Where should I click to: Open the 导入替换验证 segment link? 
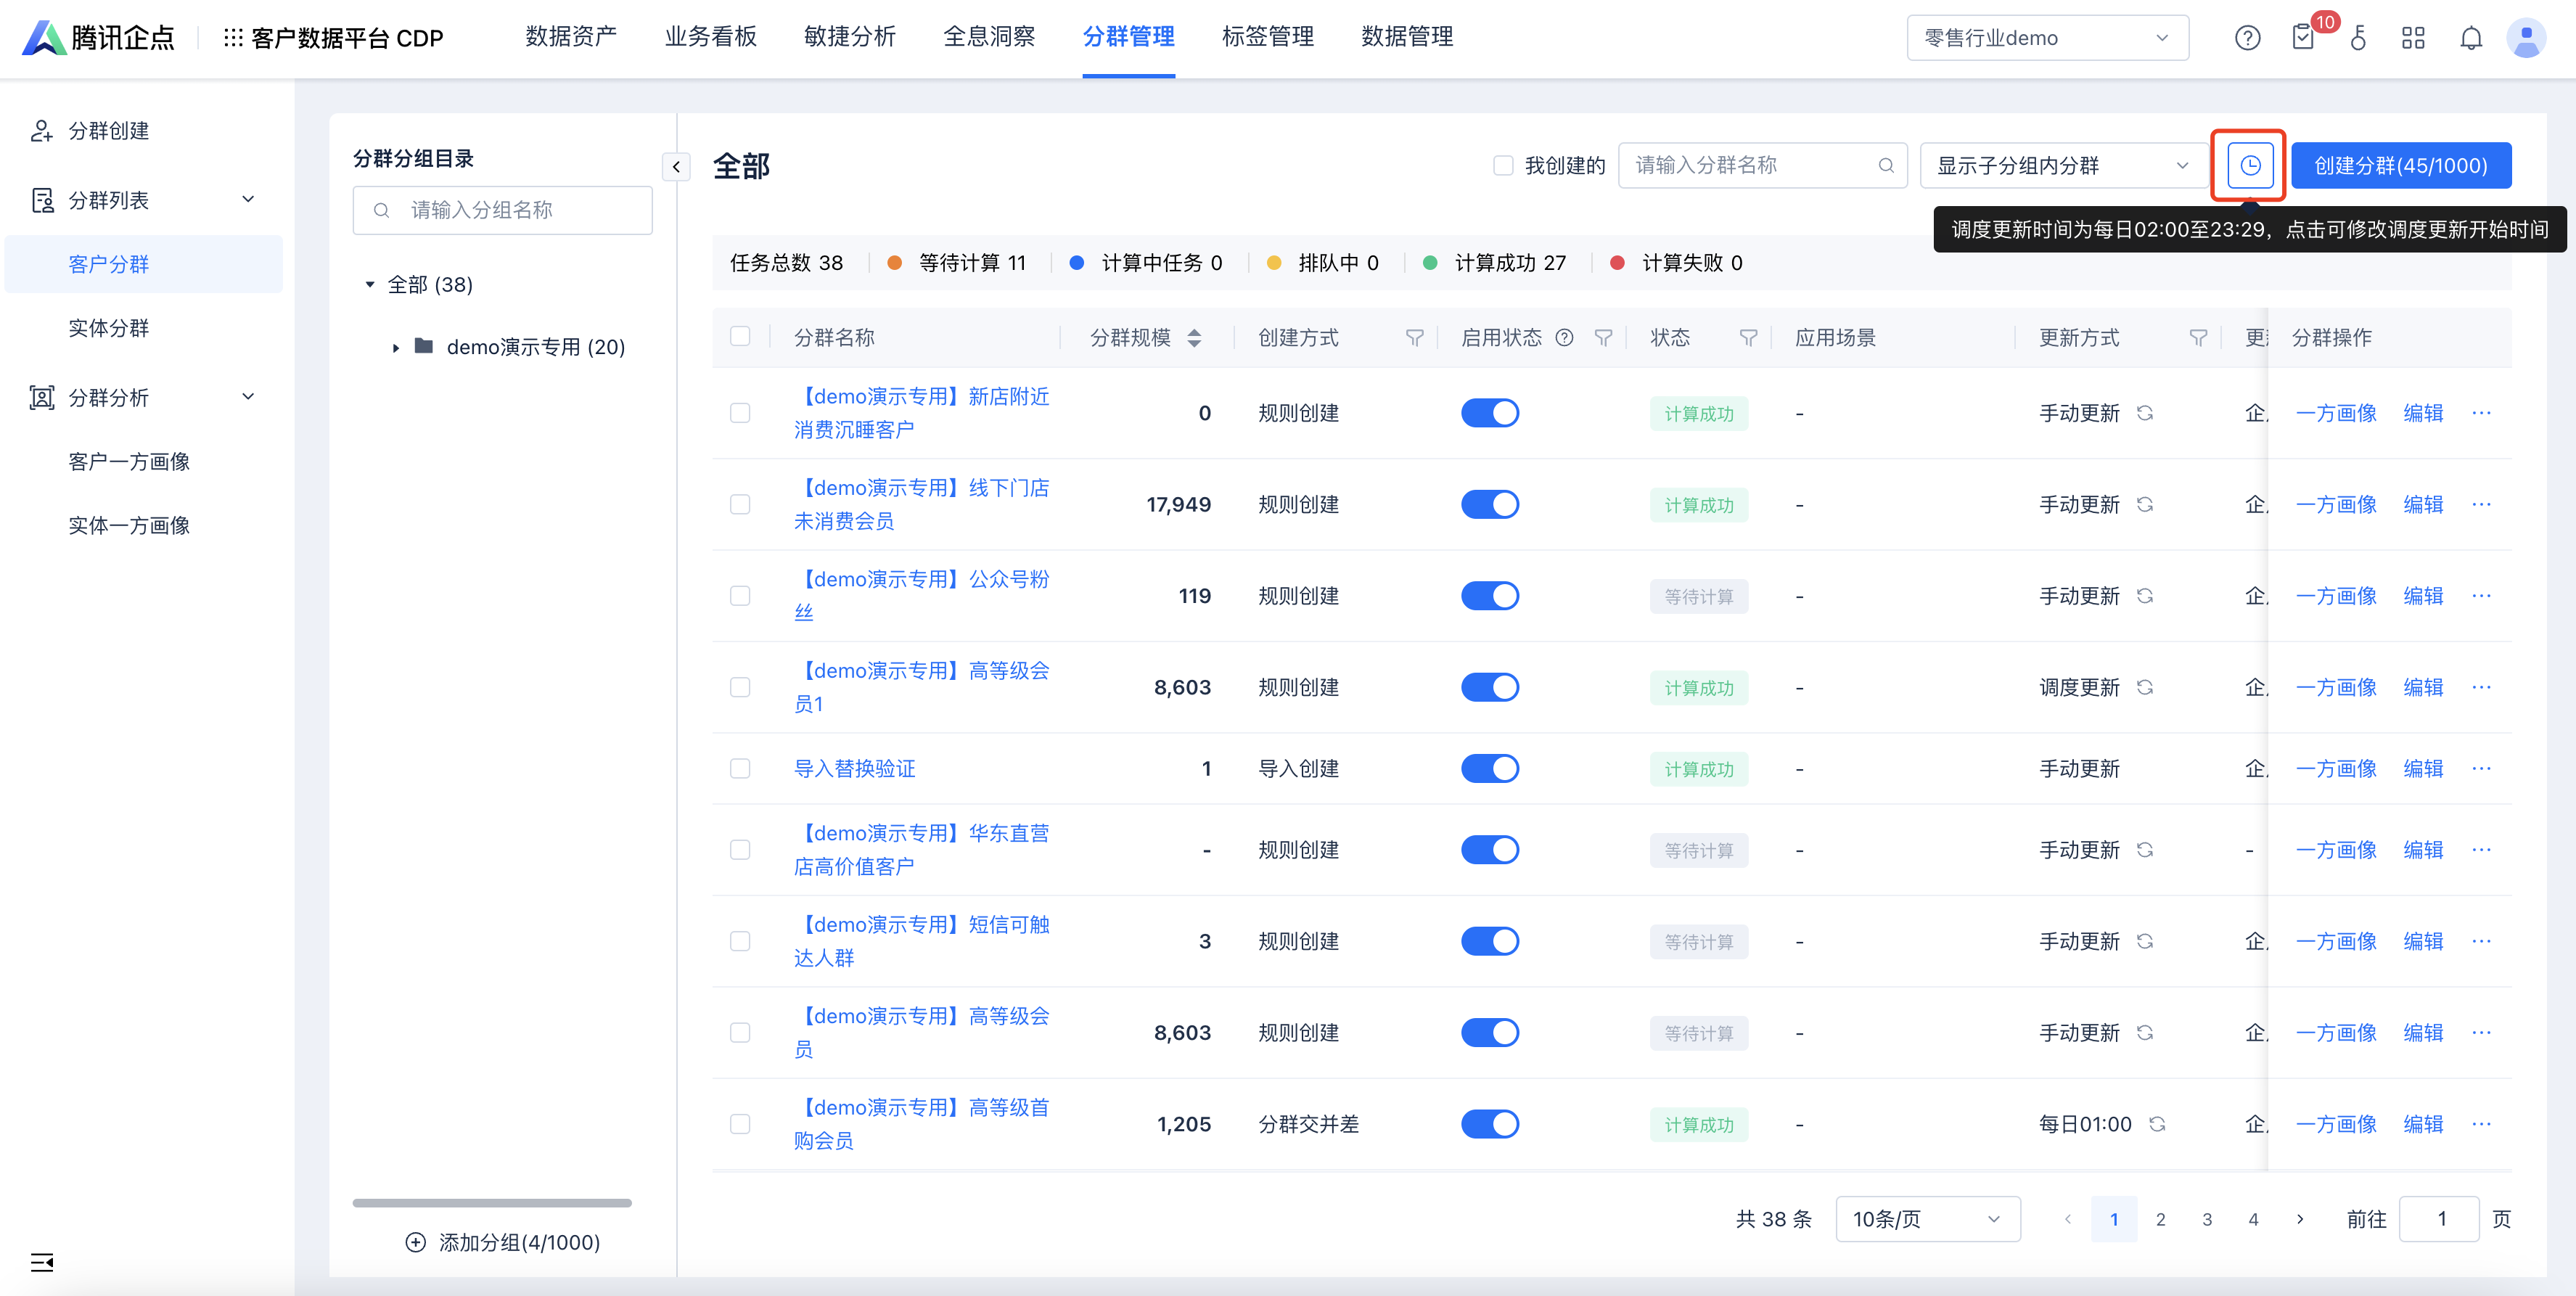[854, 768]
